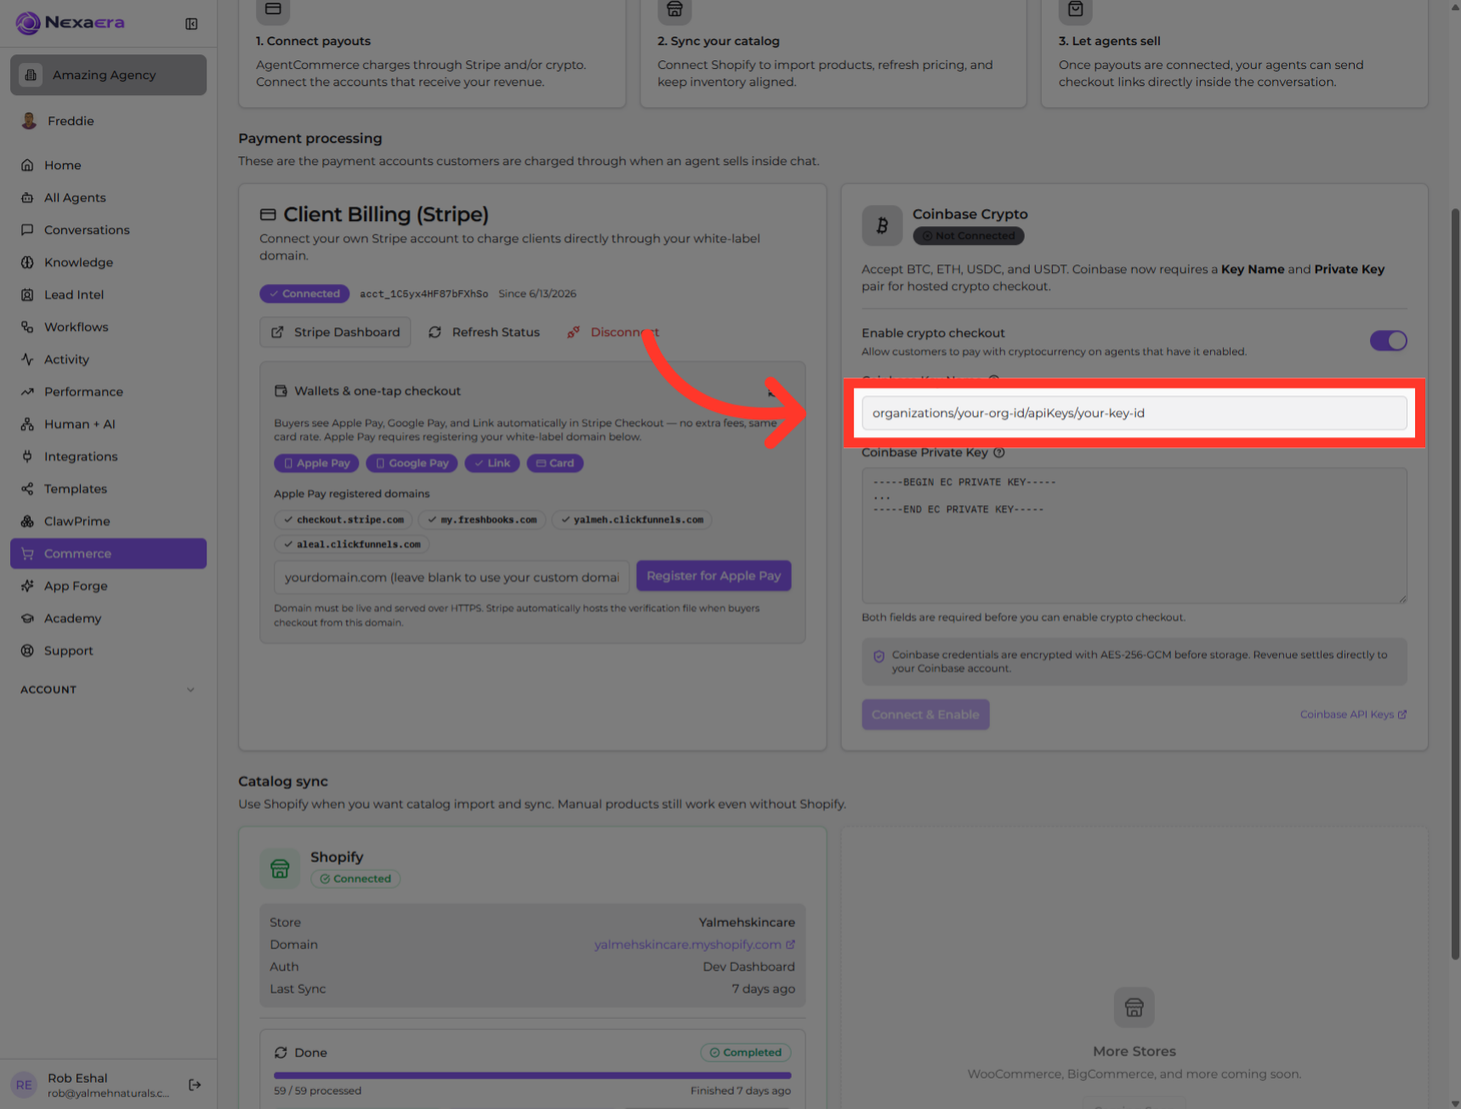Image resolution: width=1461 pixels, height=1109 pixels.
Task: Sign out using the logout icon
Action: [x=195, y=1084]
